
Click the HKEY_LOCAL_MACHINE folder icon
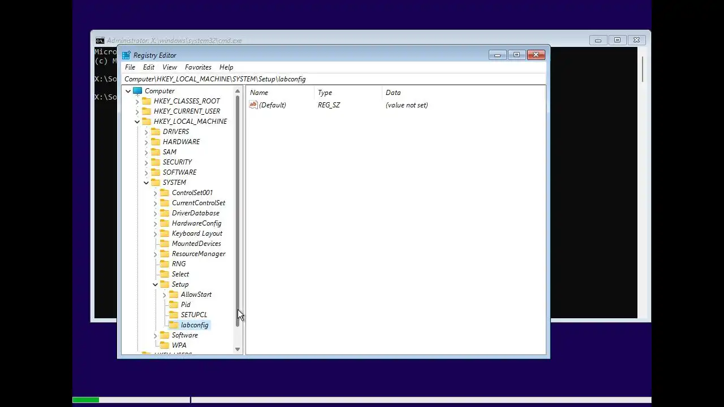coord(146,122)
